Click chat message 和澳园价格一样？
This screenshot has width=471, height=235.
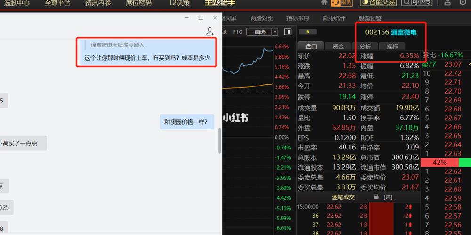[187, 122]
